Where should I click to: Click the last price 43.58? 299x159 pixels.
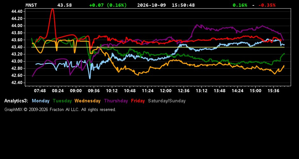click(x=65, y=5)
